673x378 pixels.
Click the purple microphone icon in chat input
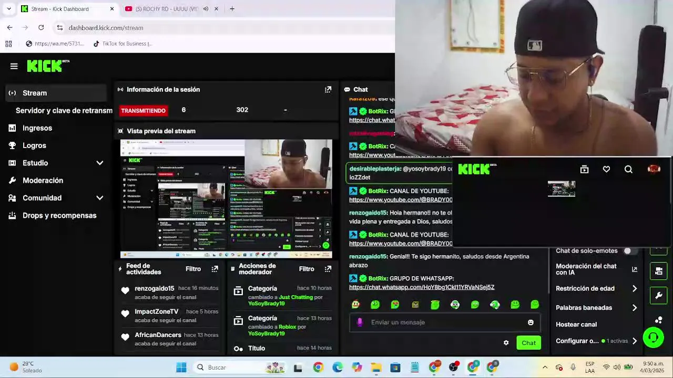click(360, 322)
